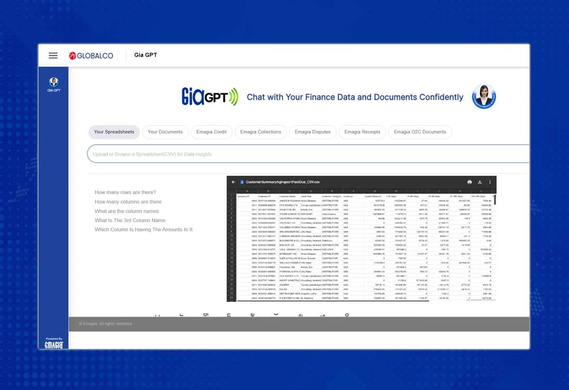This screenshot has height=390, width=569.
Task: Click Emagia All rights reserved footer text
Action: point(106,324)
